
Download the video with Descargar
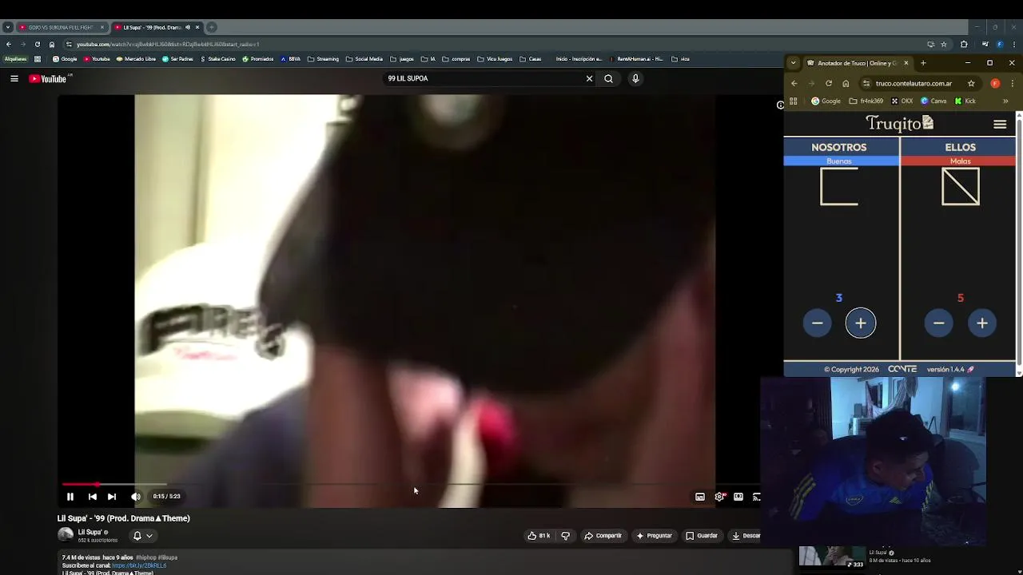746,536
